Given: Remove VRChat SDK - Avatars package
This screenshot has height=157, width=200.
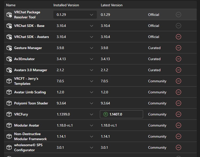Looking at the screenshot, I should click(x=178, y=37).
